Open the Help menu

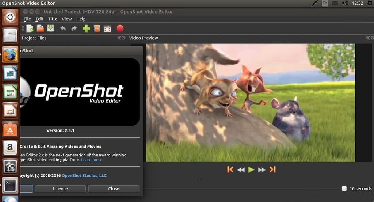click(81, 19)
